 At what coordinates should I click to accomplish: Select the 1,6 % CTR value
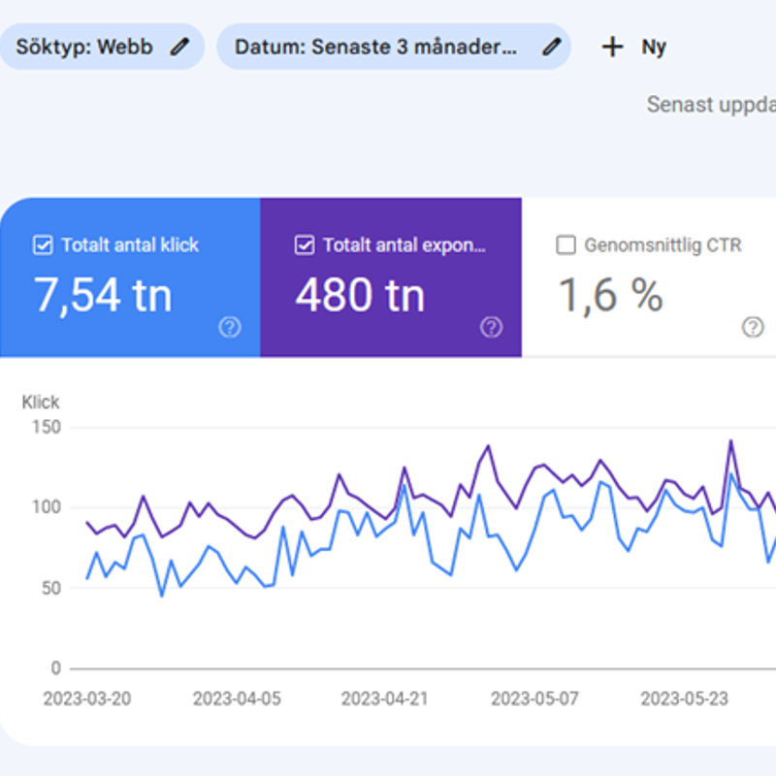[610, 294]
